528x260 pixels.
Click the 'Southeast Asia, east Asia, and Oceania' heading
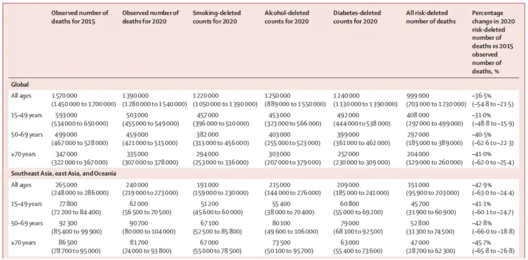point(64,173)
